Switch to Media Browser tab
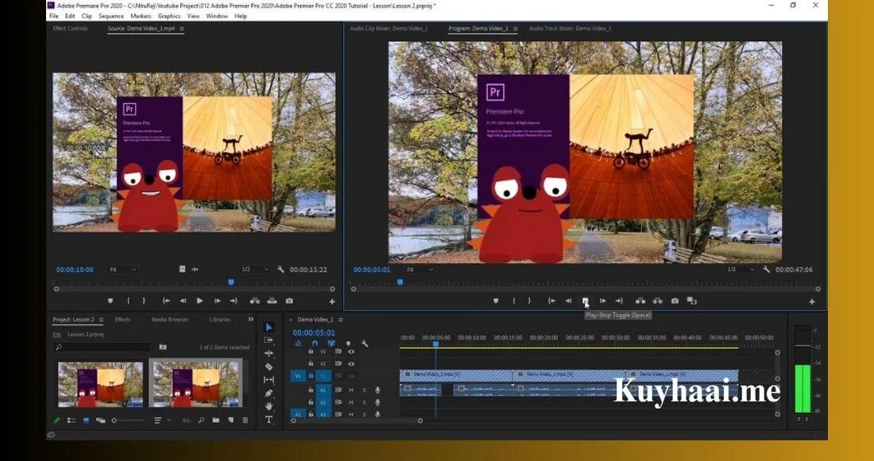The image size is (874, 461). [170, 320]
